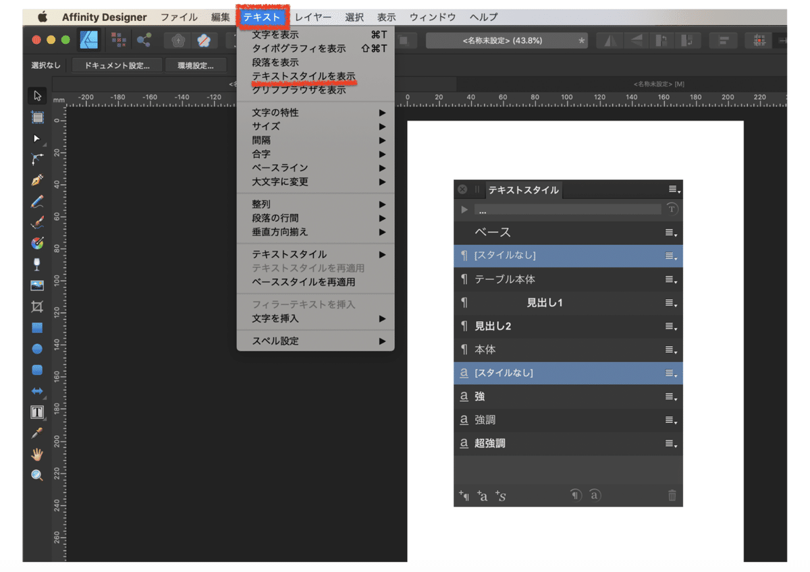Screen dimensions: 810x572
Task: Click the current style name field
Action: pos(567,210)
